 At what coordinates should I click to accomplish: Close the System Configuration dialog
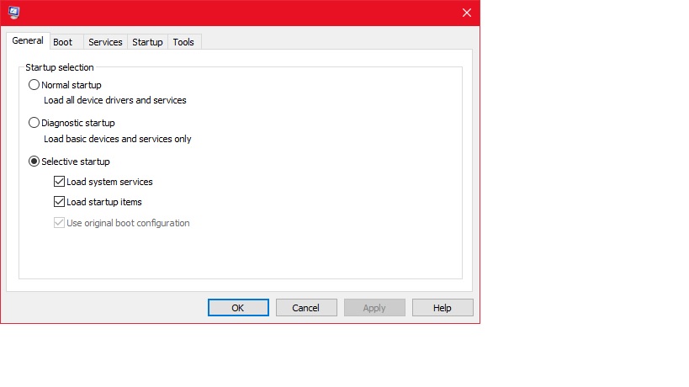(467, 13)
